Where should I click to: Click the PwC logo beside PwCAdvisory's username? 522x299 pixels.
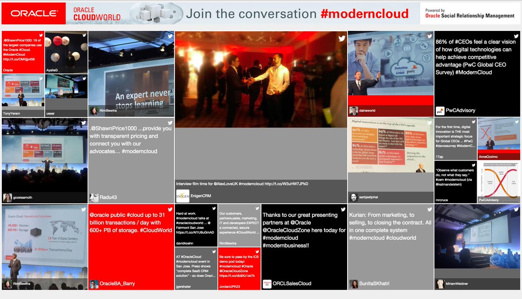[439, 110]
